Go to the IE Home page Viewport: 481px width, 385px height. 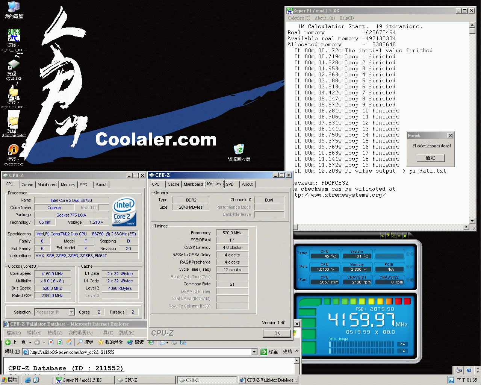click(x=69, y=342)
